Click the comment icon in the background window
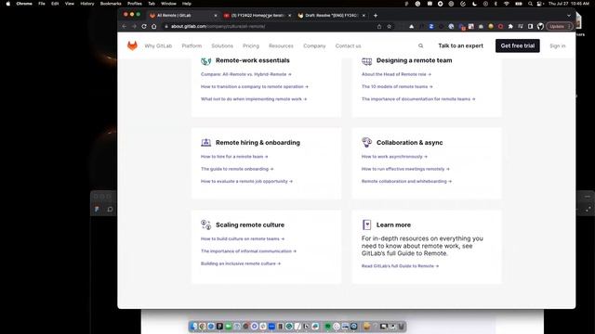Image resolution: width=595 pixels, height=334 pixels. 110,209
